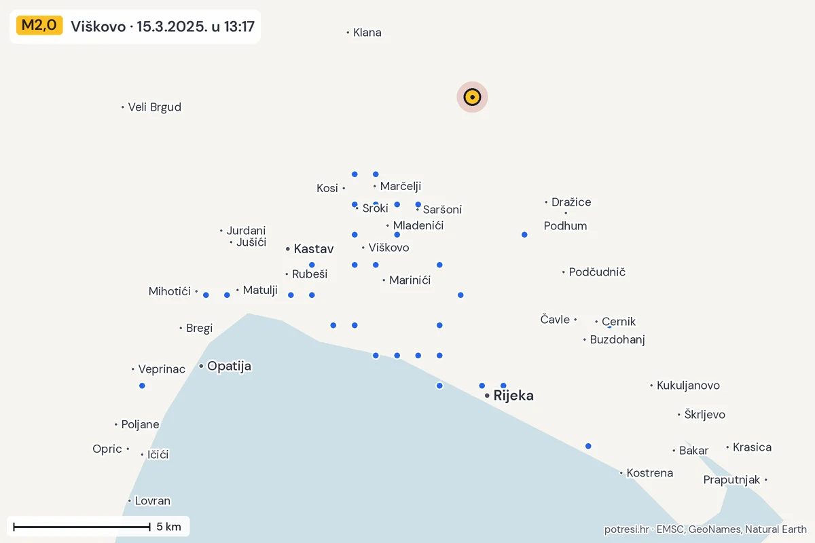Click the yellow earthquake epicenter marker
815x543 pixels.
click(472, 97)
